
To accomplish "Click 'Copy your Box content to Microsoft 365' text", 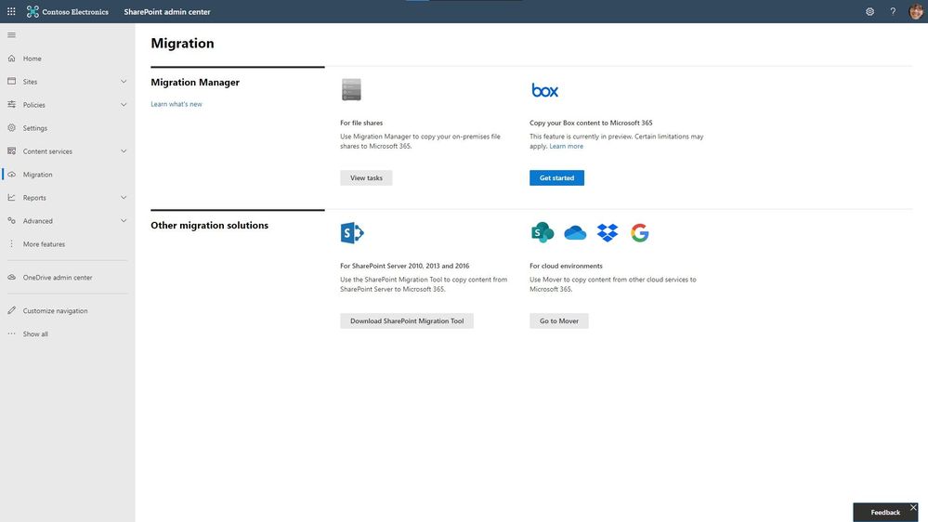I will [x=591, y=123].
